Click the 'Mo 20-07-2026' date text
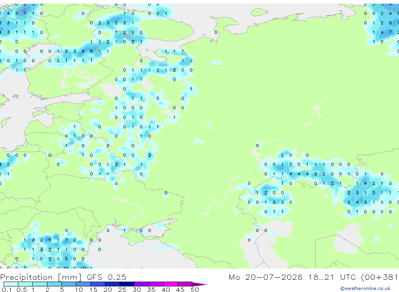The width and height of the screenshot is (399, 292). click(265, 277)
